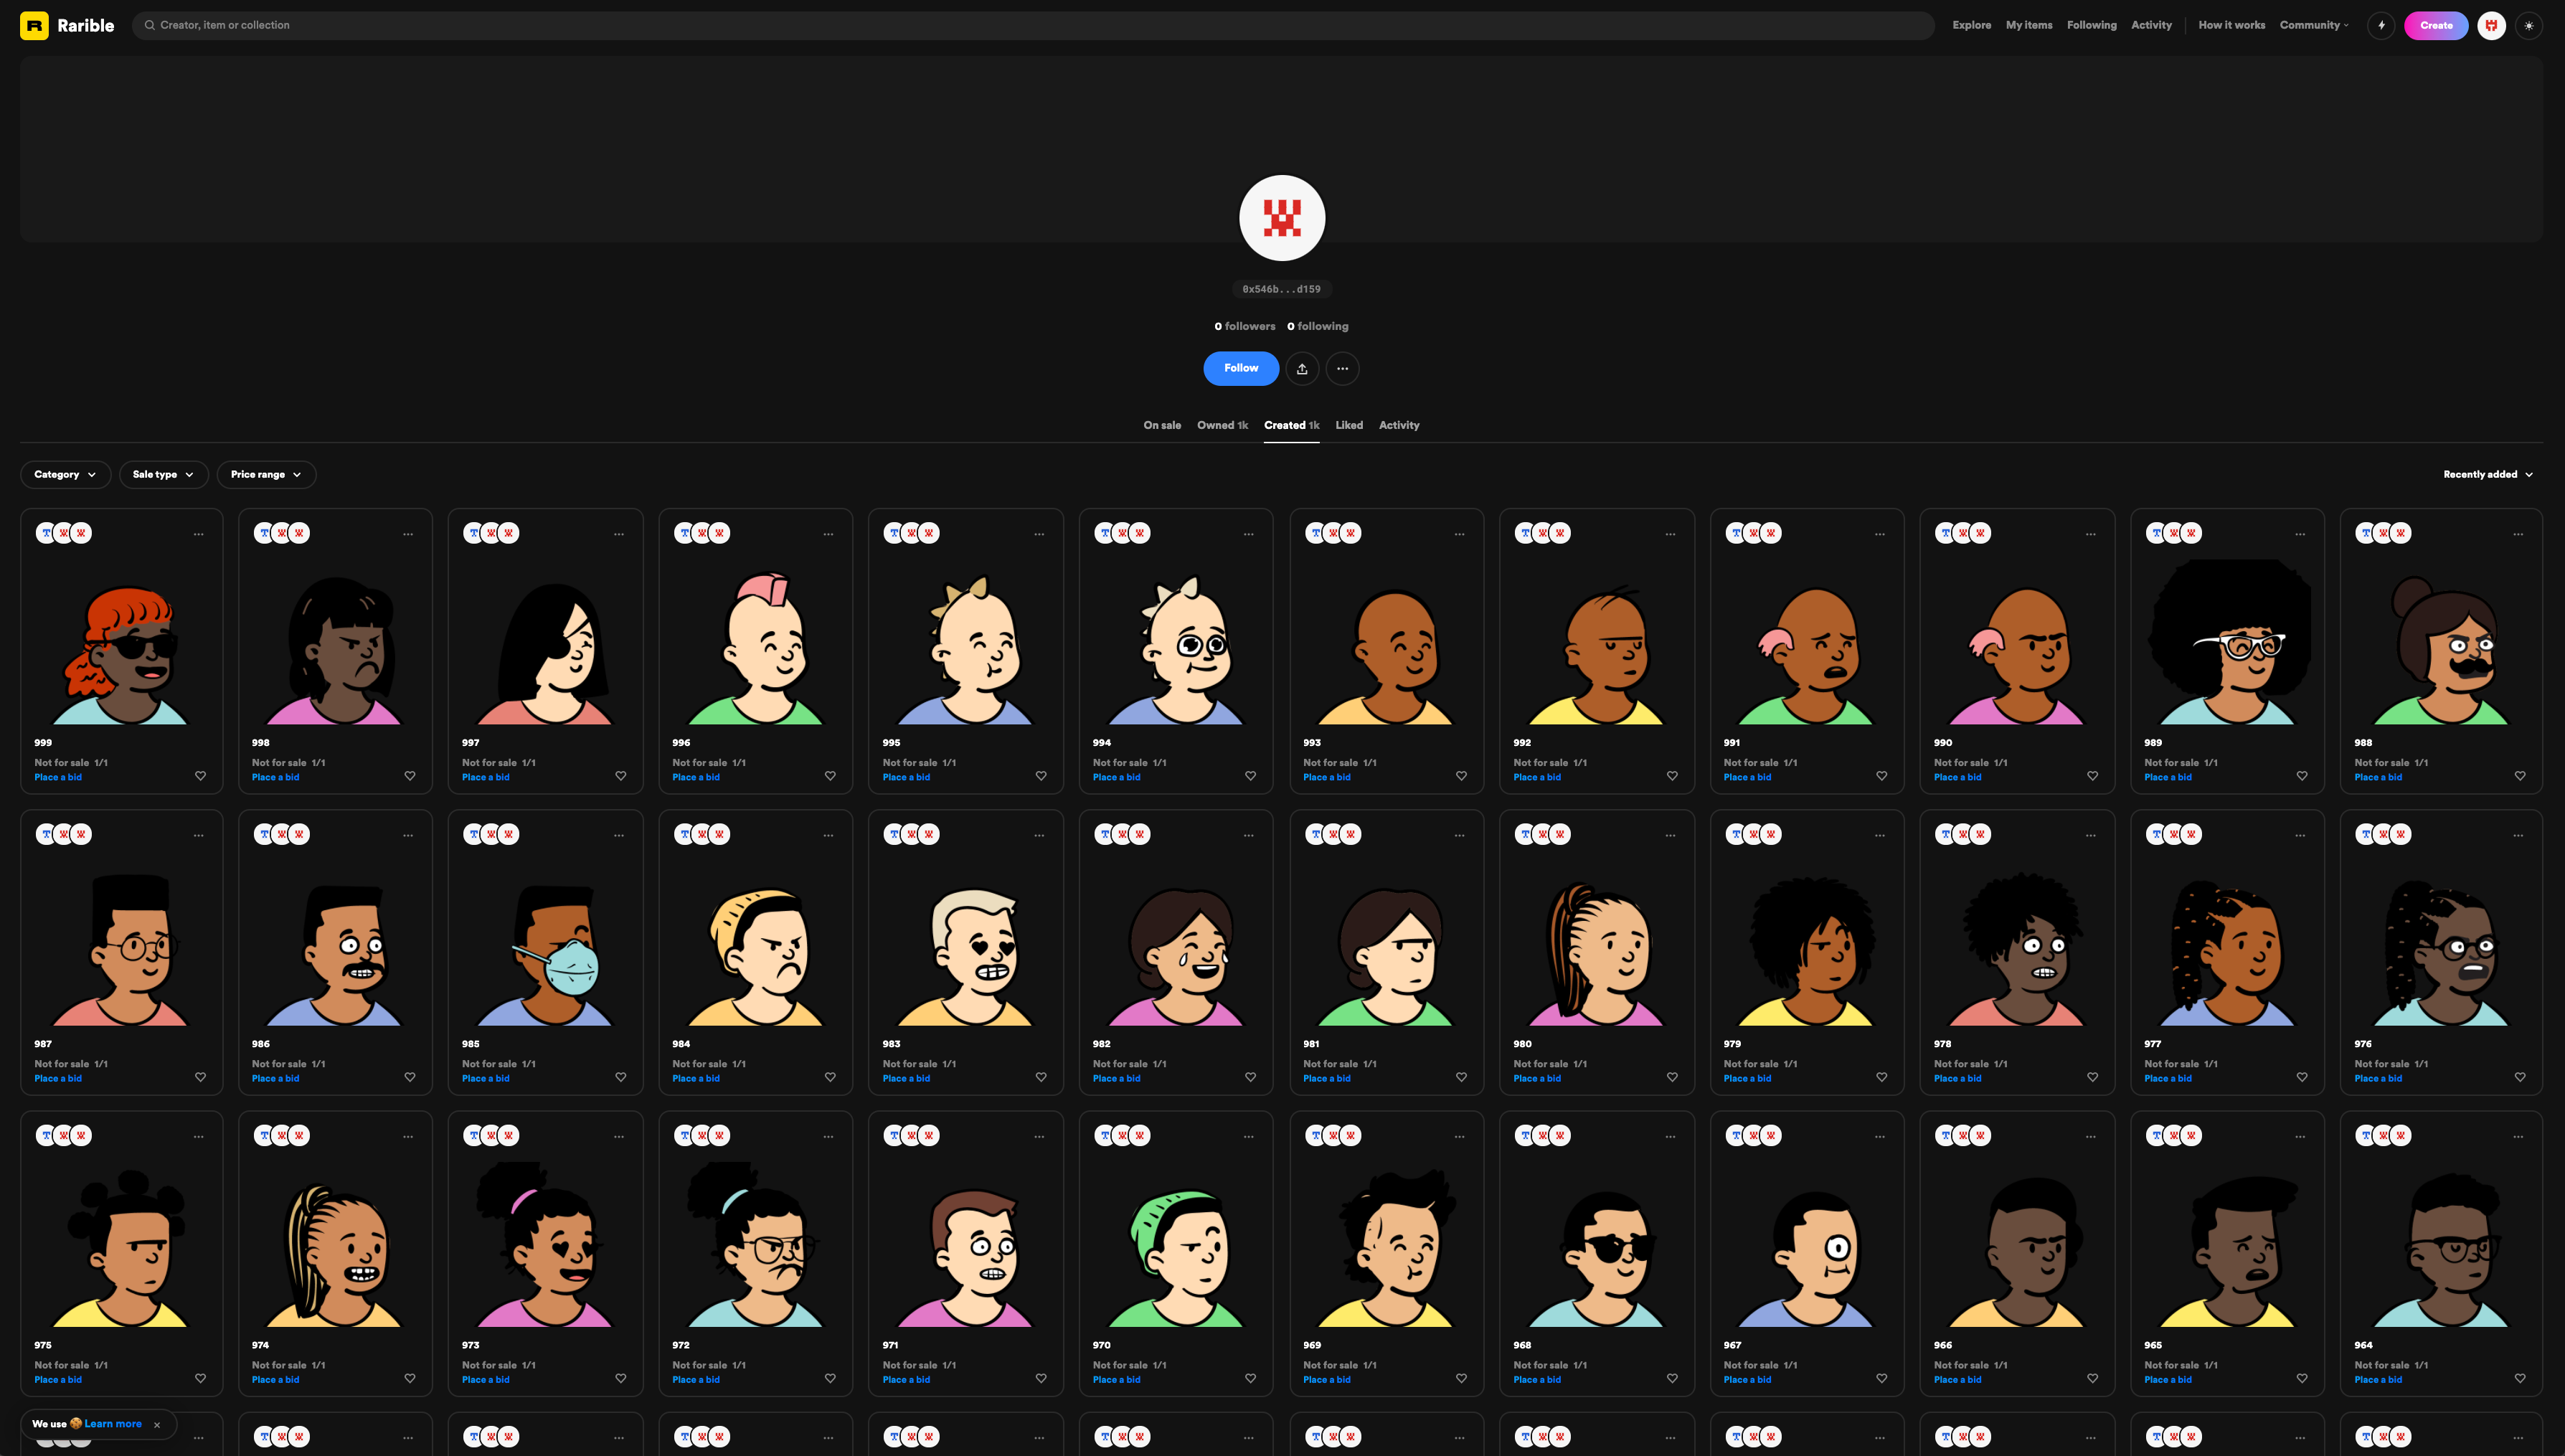The image size is (2565, 1456).
Task: Open options menu on card 997
Action: (x=619, y=534)
